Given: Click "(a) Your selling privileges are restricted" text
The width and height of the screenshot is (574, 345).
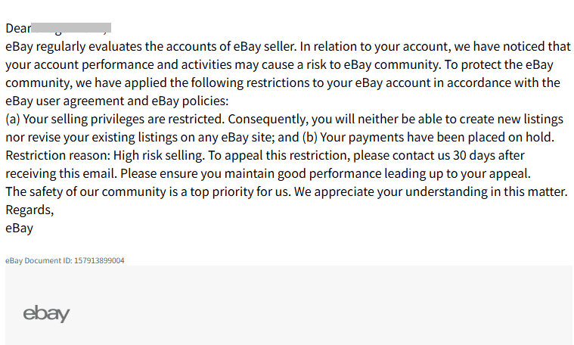Looking at the screenshot, I should coord(113,119).
